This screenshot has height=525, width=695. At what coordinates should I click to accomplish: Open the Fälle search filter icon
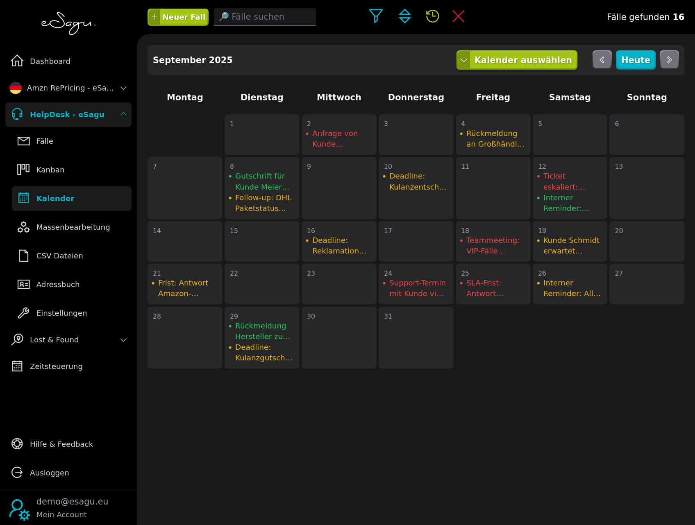click(376, 16)
